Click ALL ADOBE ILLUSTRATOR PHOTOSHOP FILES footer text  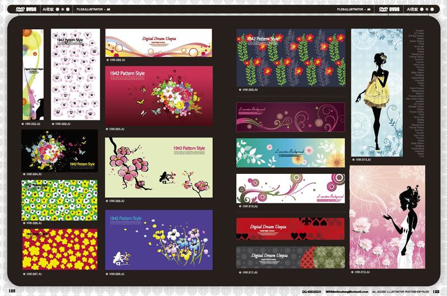pos(401,292)
